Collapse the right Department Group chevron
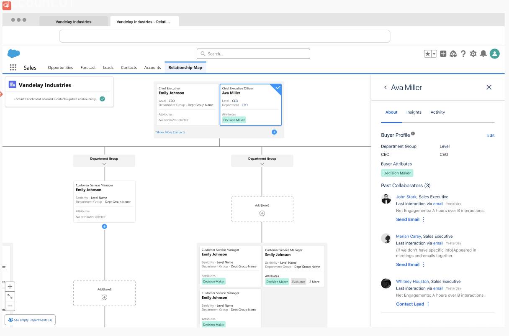Screen dimensions: 509x336 click(262, 164)
